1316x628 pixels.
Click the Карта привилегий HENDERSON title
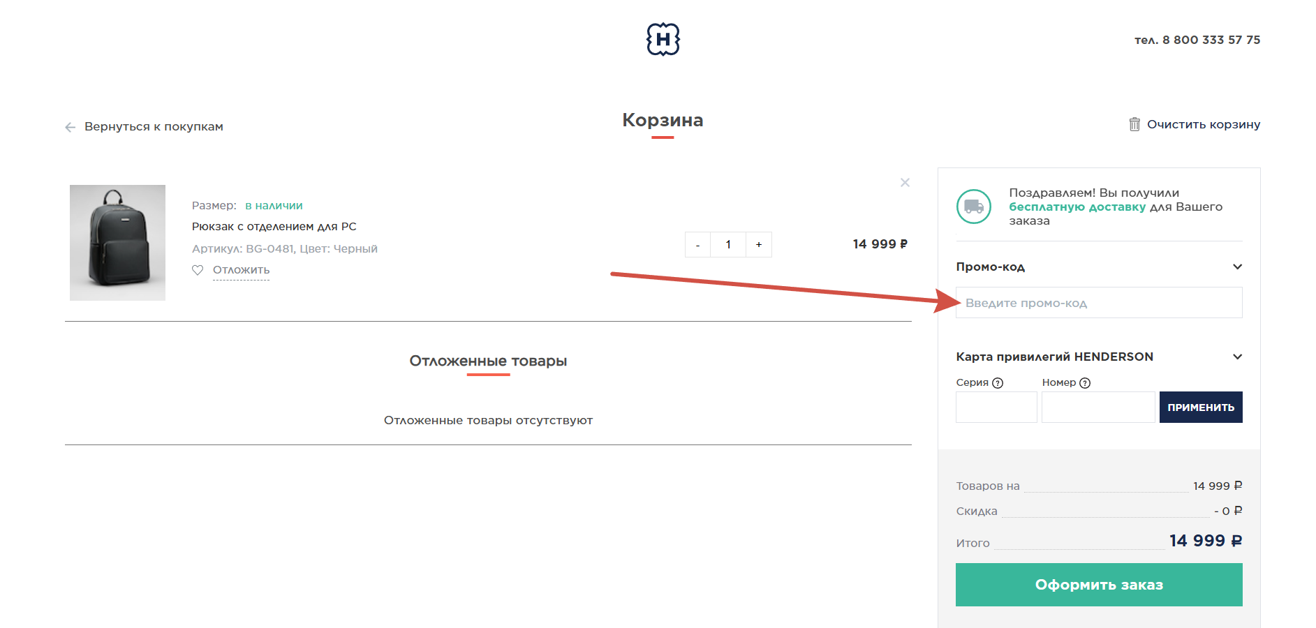(1054, 357)
